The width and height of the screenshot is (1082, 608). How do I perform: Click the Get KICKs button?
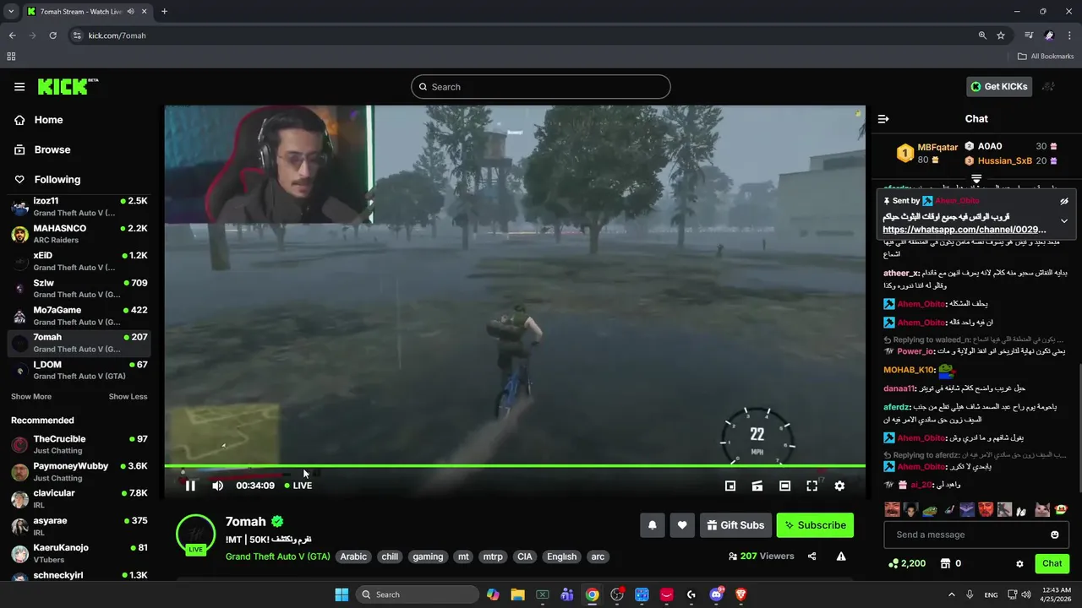[x=999, y=86]
